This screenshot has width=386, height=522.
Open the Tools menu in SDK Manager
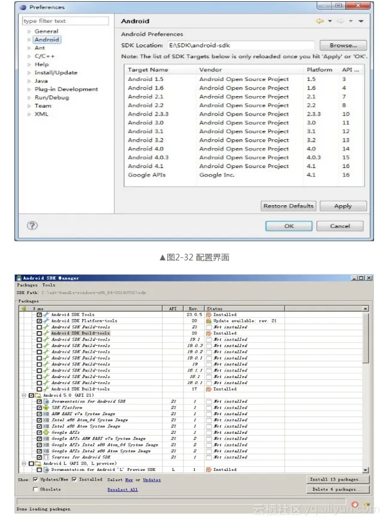pos(49,286)
